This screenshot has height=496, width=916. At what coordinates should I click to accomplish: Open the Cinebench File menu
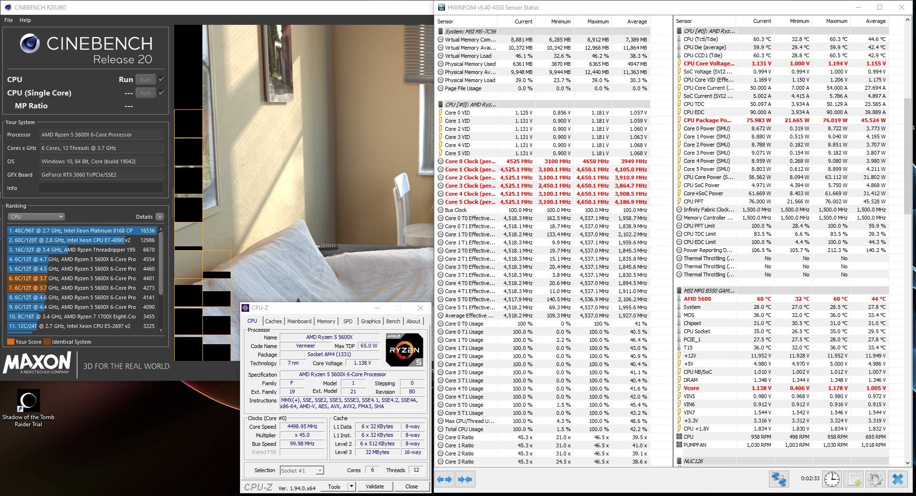(9, 20)
